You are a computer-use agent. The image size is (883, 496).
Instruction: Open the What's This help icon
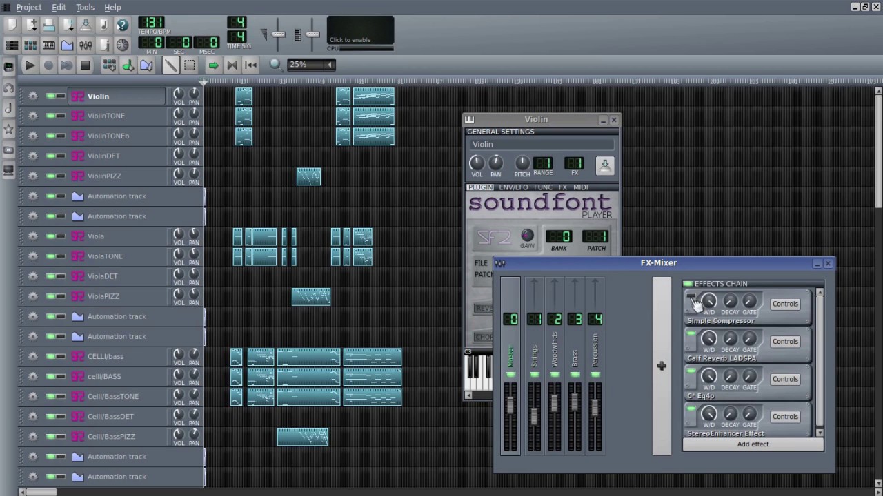click(122, 25)
